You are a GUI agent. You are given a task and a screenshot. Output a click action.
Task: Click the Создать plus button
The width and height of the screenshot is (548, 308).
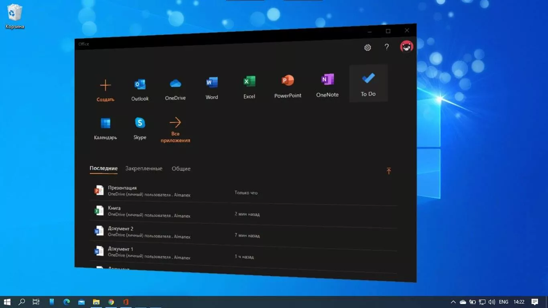[106, 90]
